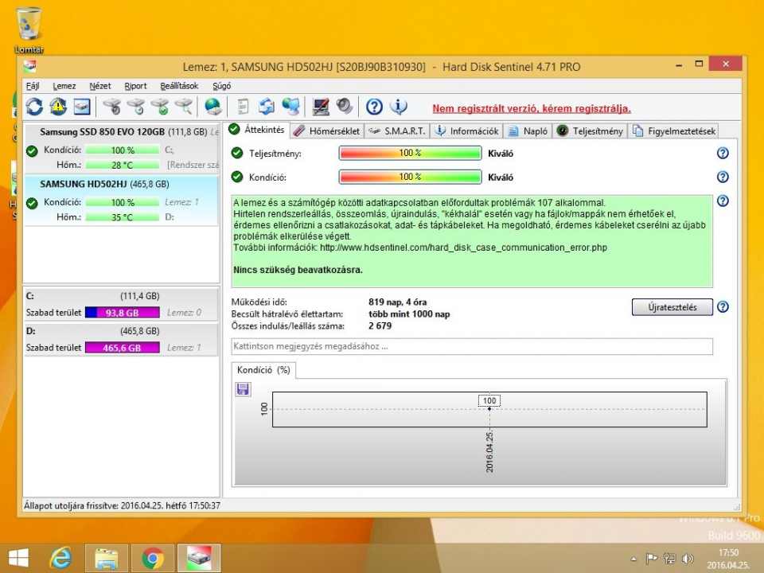The width and height of the screenshot is (764, 573).
Task: Click the 819 nap, 4 óra value
Action: coord(398,302)
